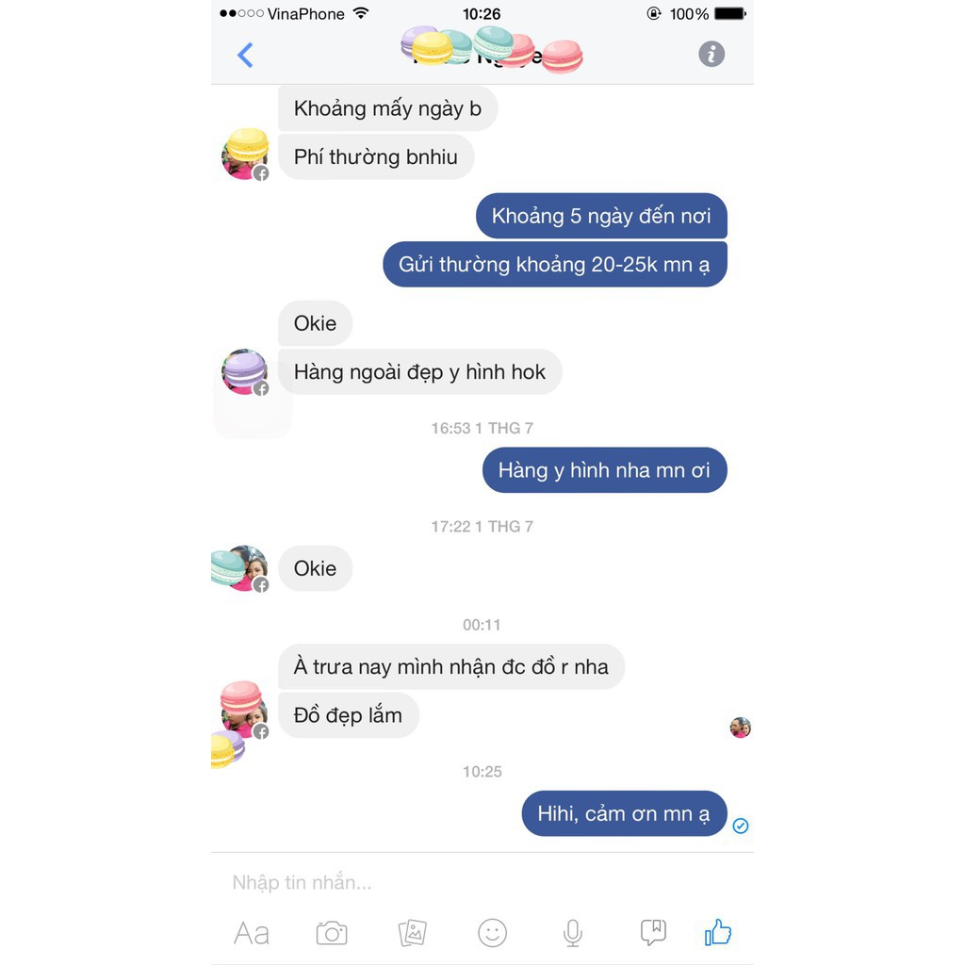Tap the seen-by small avatar
This screenshot has width=965, height=965.
[741, 728]
